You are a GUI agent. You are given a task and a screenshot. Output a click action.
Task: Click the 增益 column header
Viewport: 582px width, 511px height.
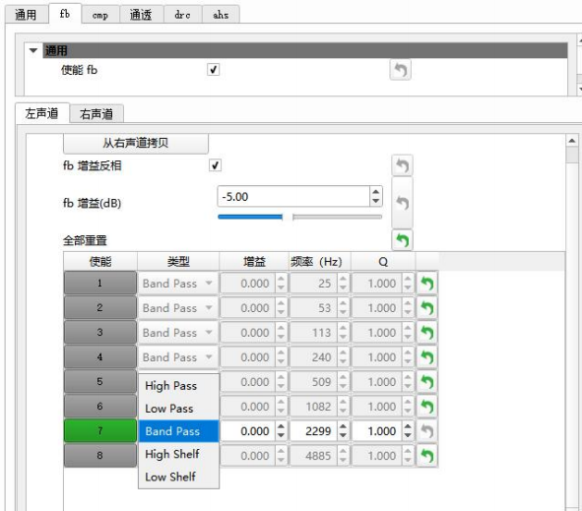click(x=254, y=261)
